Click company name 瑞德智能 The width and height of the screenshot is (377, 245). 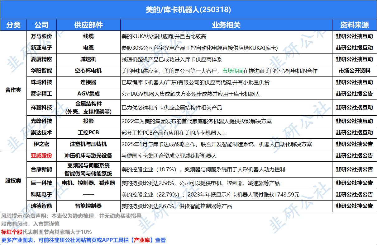click(x=41, y=206)
